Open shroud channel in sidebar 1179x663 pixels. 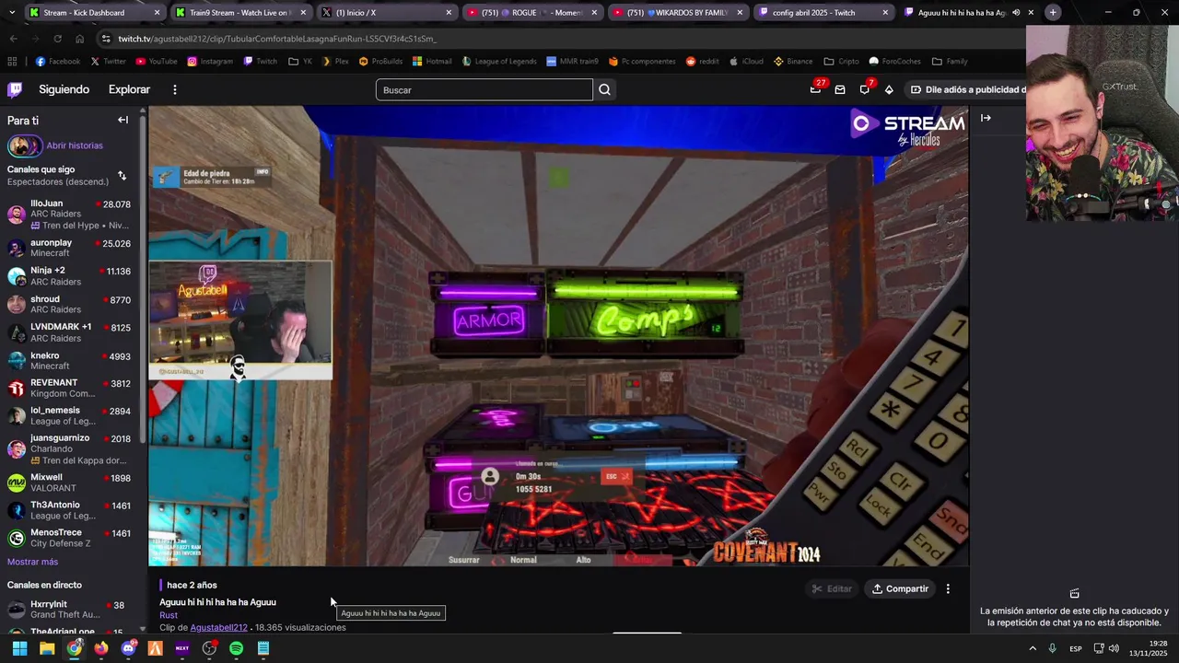[x=70, y=304]
